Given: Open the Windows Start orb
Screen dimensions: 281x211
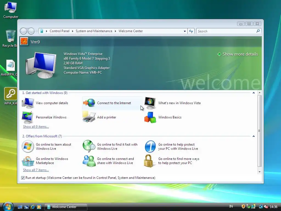Looking at the screenshot, I should point(8,207).
